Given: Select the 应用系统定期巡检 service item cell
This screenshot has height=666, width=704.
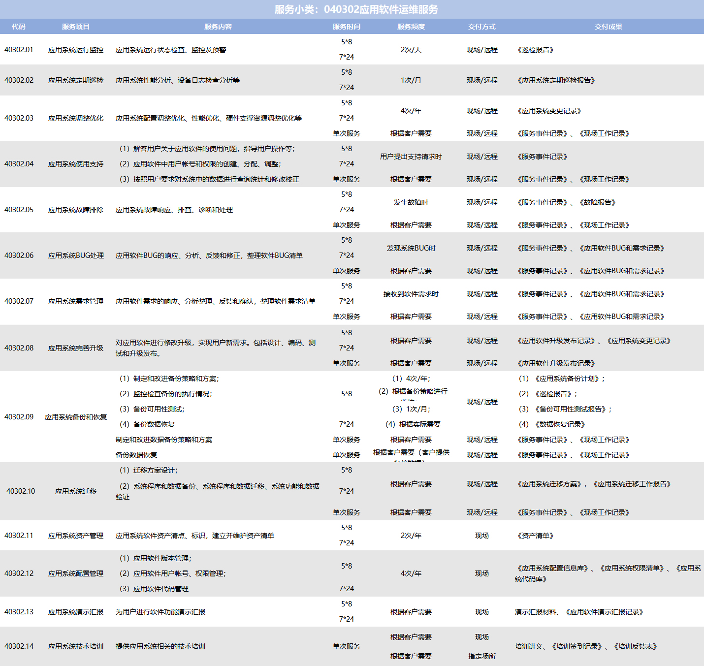Looking at the screenshot, I should point(76,80).
